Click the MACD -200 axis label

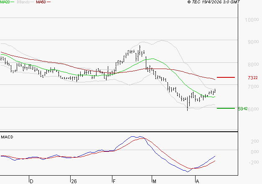(254, 162)
